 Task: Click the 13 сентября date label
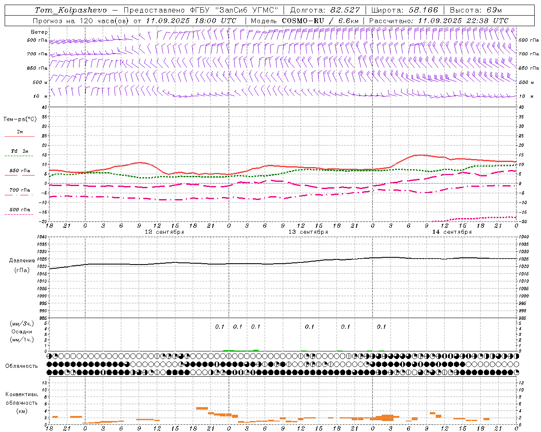click(x=308, y=232)
